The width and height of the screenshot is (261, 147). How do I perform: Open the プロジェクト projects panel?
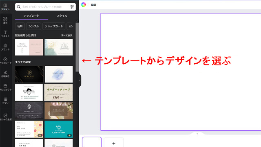pos(5,87)
